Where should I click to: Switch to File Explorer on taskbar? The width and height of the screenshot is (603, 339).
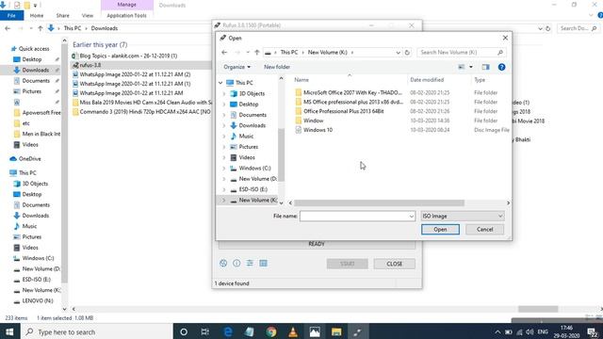pos(336,331)
